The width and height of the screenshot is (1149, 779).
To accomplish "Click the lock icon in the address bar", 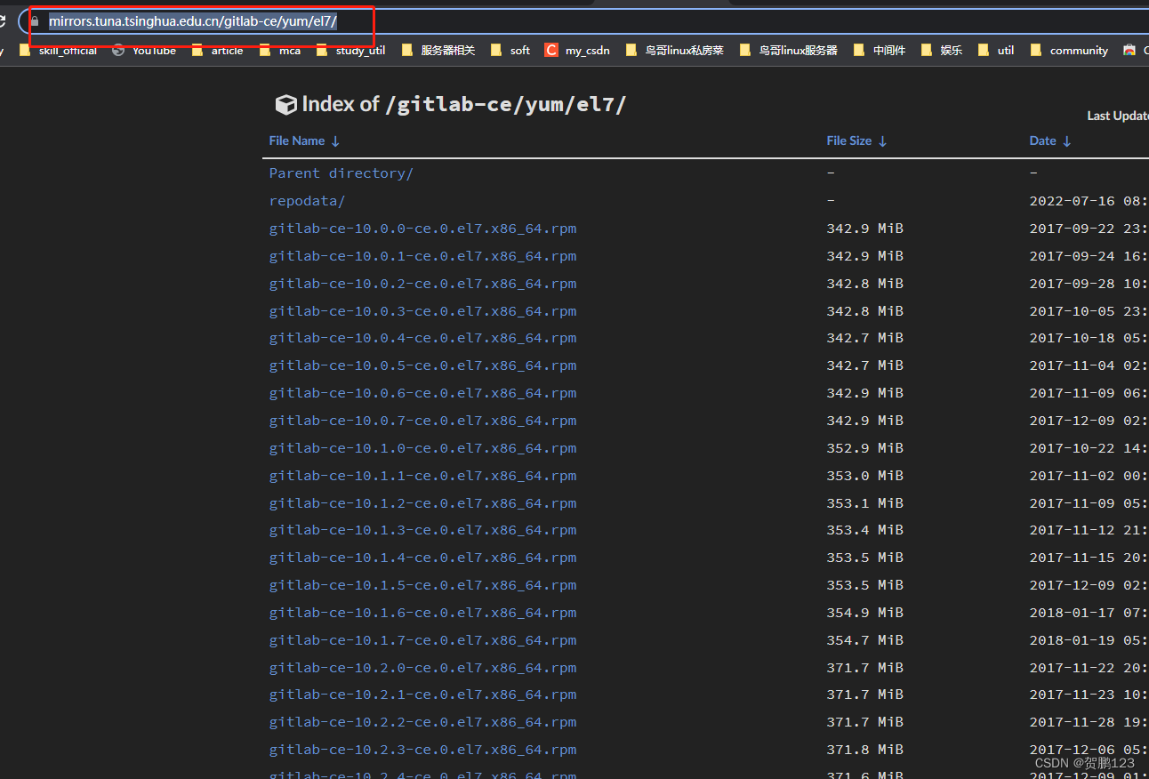I will pyautogui.click(x=35, y=21).
